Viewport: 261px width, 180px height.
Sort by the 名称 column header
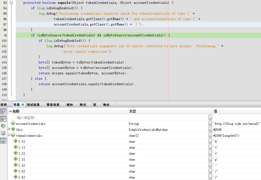click(x=68, y=111)
